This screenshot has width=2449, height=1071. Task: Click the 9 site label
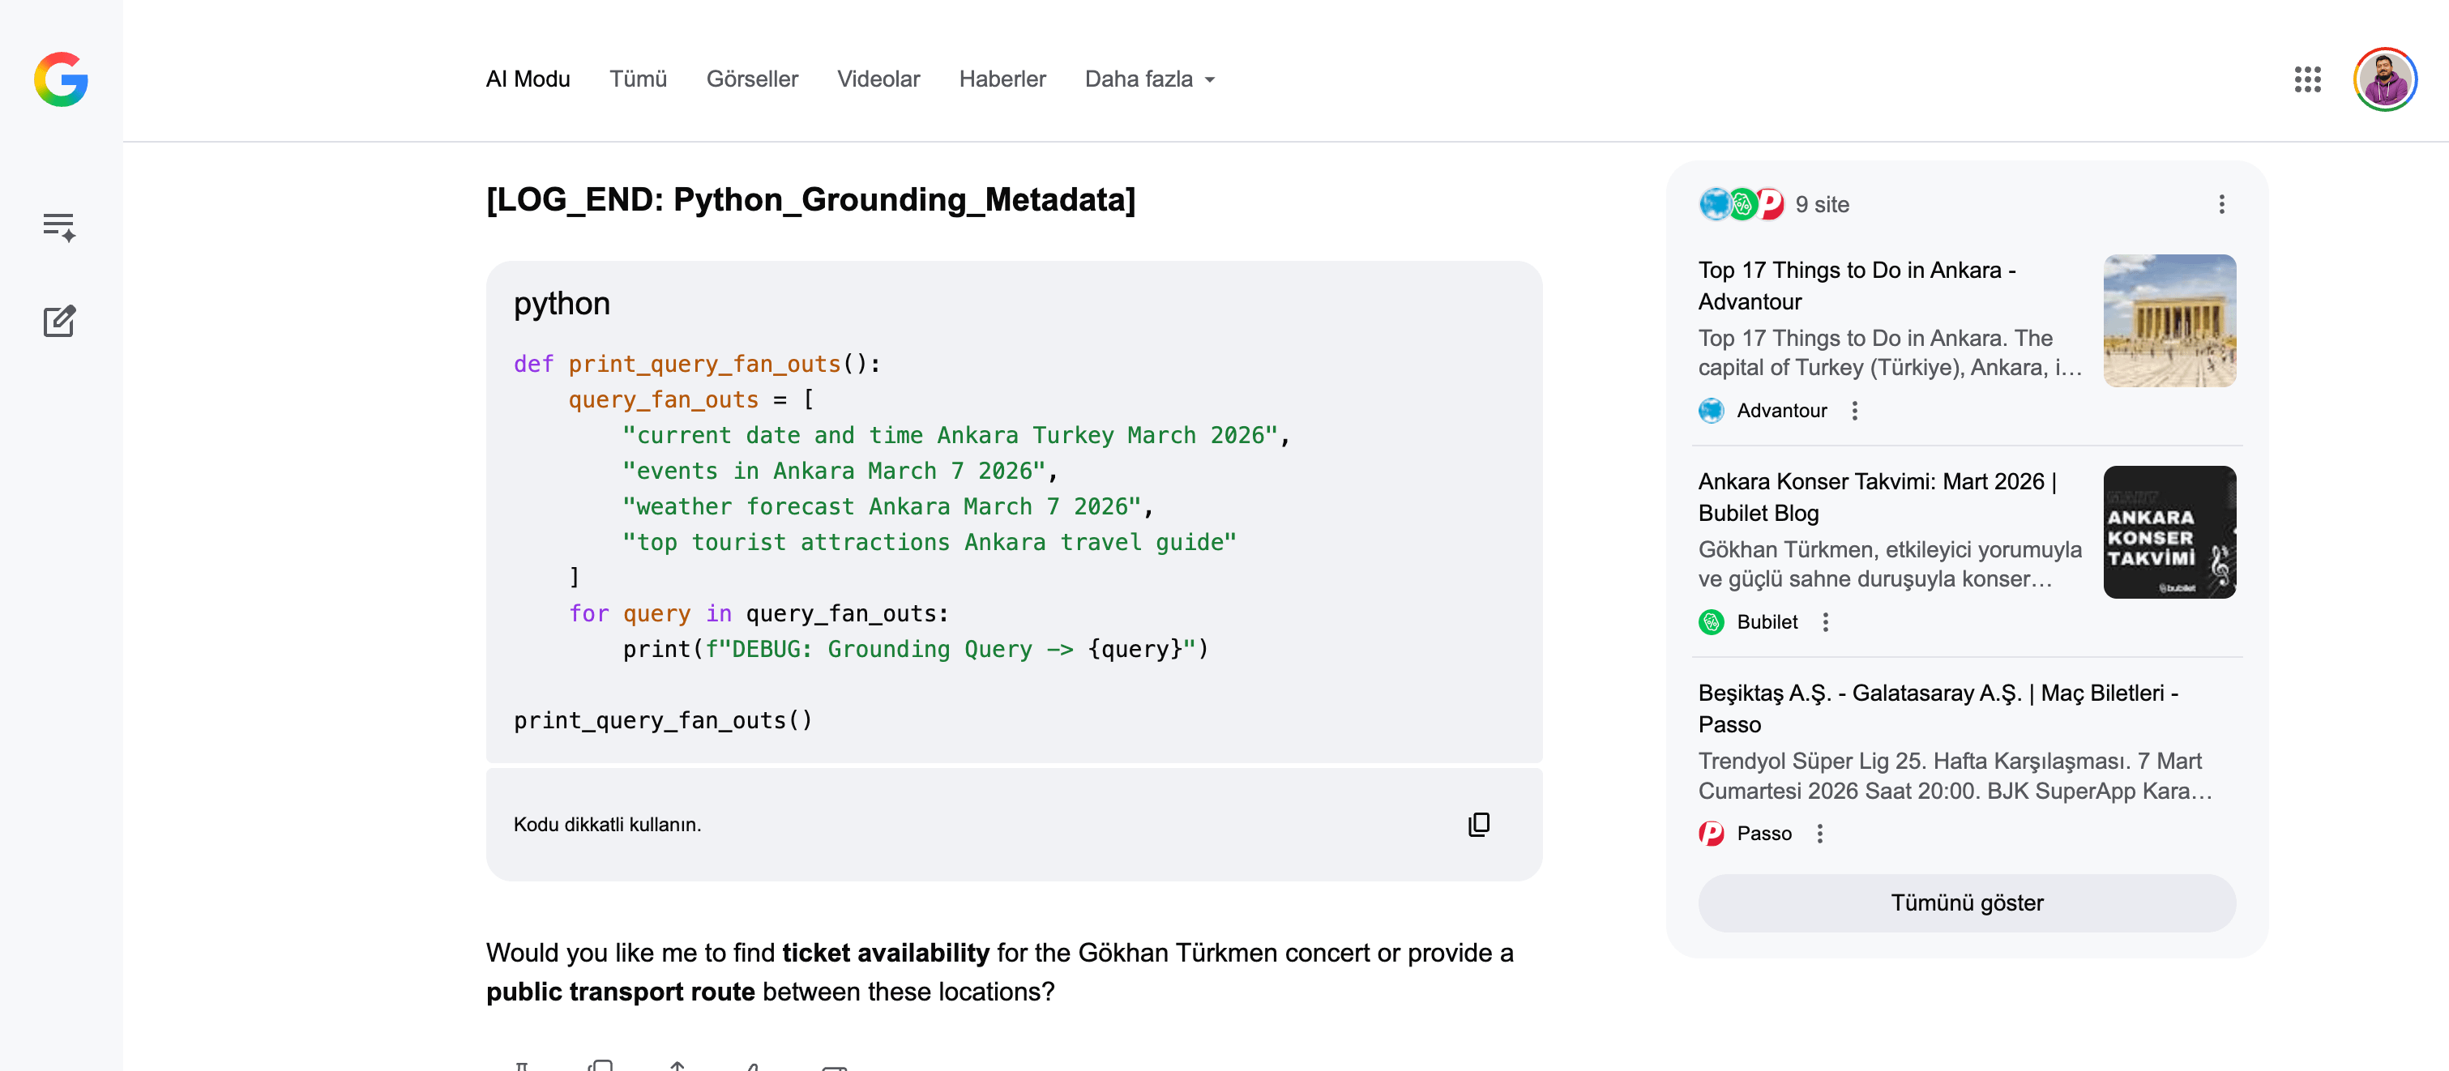pyautogui.click(x=1823, y=204)
